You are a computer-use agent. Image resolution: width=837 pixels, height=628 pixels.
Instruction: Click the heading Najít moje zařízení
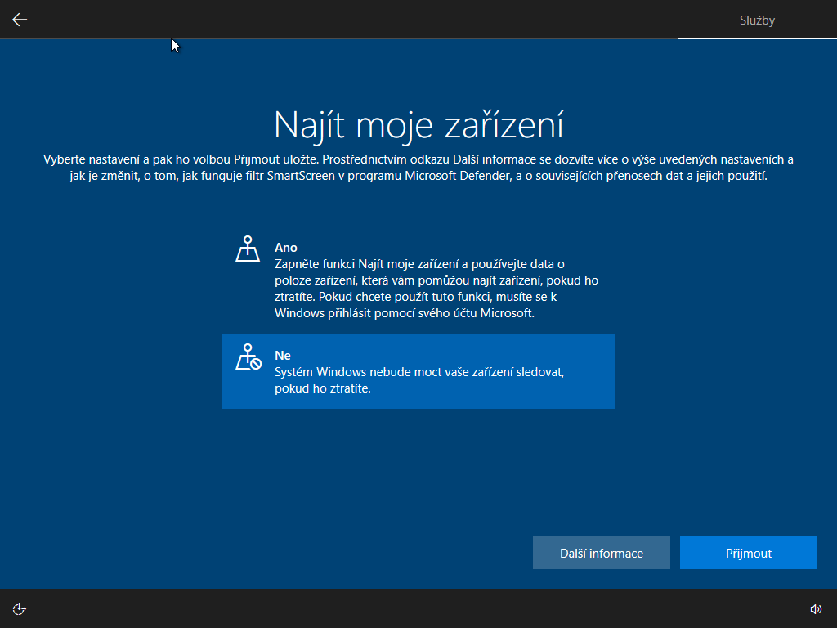(x=418, y=125)
